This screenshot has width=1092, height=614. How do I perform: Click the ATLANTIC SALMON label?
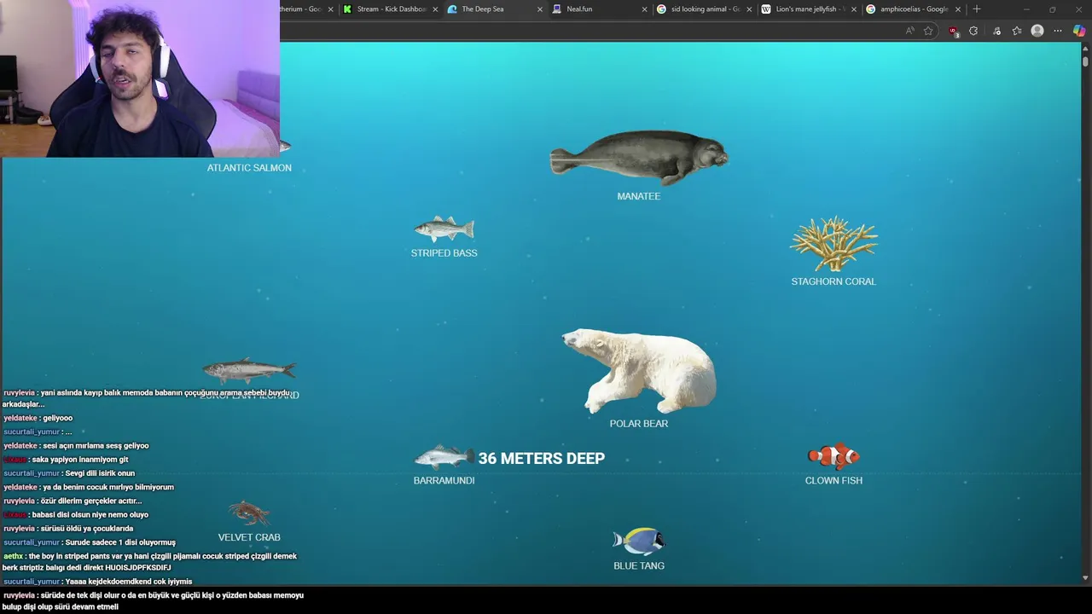point(249,168)
